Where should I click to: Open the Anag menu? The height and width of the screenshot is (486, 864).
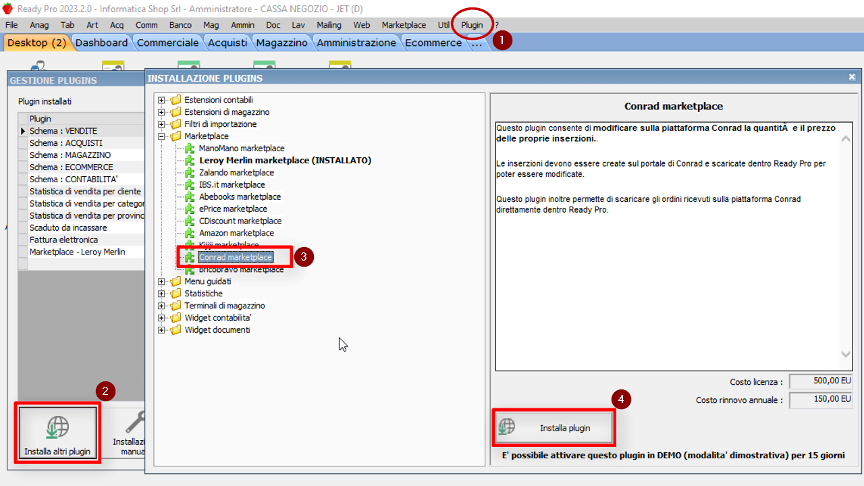pos(39,25)
